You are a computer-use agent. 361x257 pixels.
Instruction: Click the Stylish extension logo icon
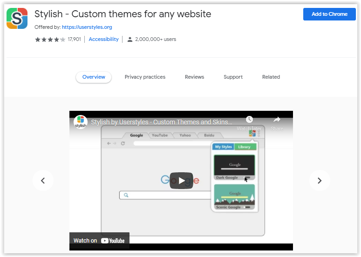click(x=17, y=19)
